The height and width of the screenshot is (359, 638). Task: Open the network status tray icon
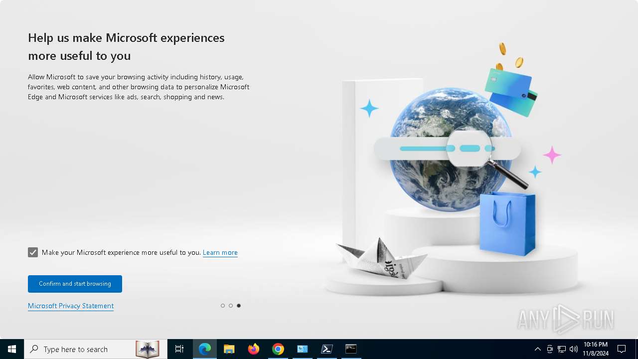tap(562, 349)
